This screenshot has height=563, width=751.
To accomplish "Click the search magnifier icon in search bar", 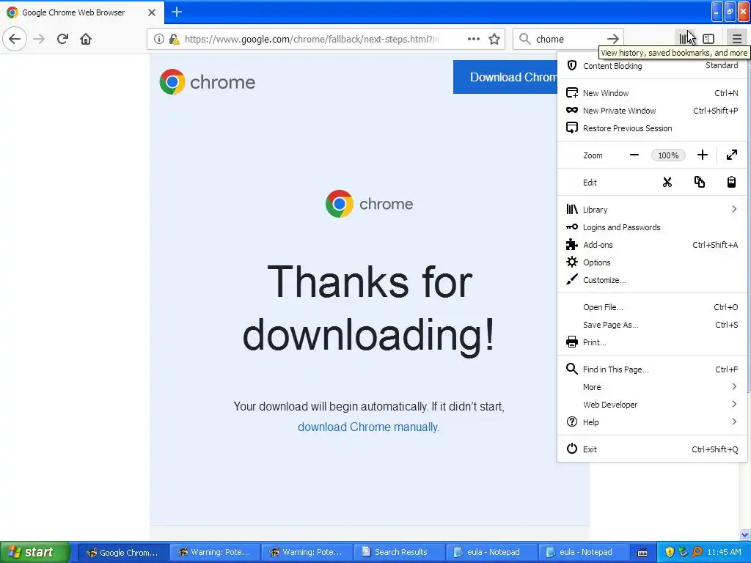I will tap(525, 39).
